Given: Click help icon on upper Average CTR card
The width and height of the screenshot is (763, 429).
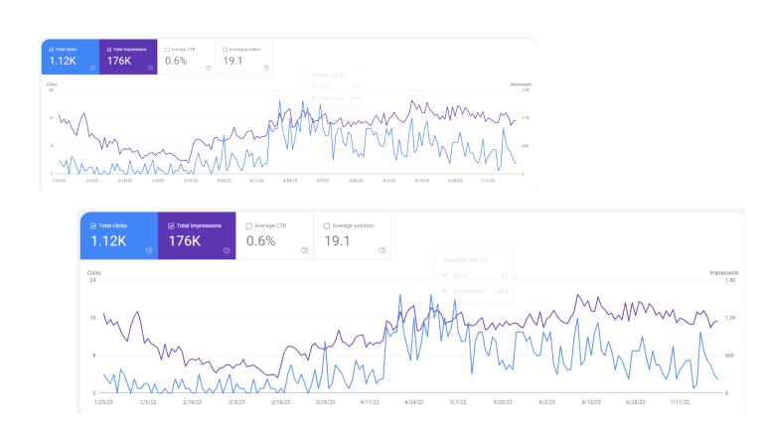Looking at the screenshot, I should (209, 68).
